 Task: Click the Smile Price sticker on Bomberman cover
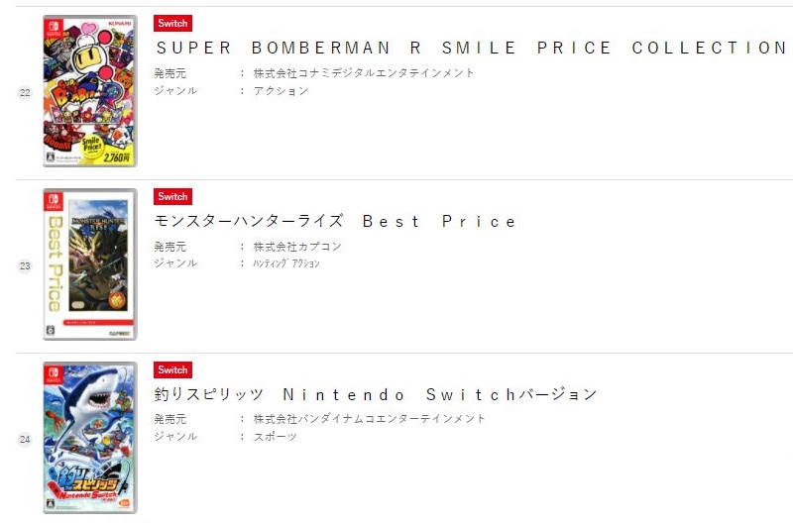(92, 146)
